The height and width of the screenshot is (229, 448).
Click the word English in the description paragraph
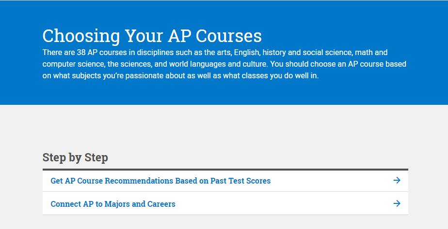[x=247, y=53]
